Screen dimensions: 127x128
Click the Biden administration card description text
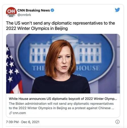[x=61, y=106]
